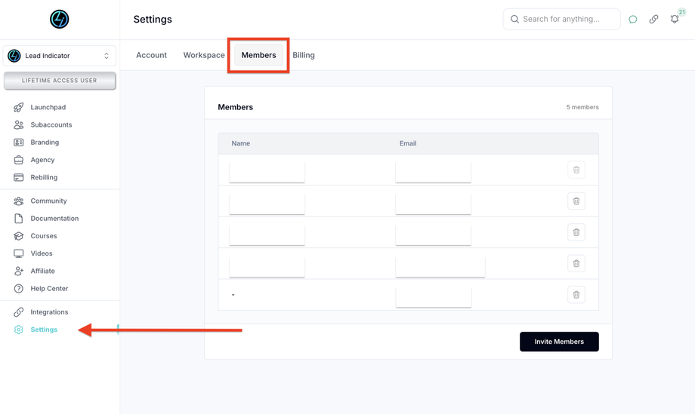Go to Documentation in sidebar
The width and height of the screenshot is (695, 414).
(x=54, y=219)
